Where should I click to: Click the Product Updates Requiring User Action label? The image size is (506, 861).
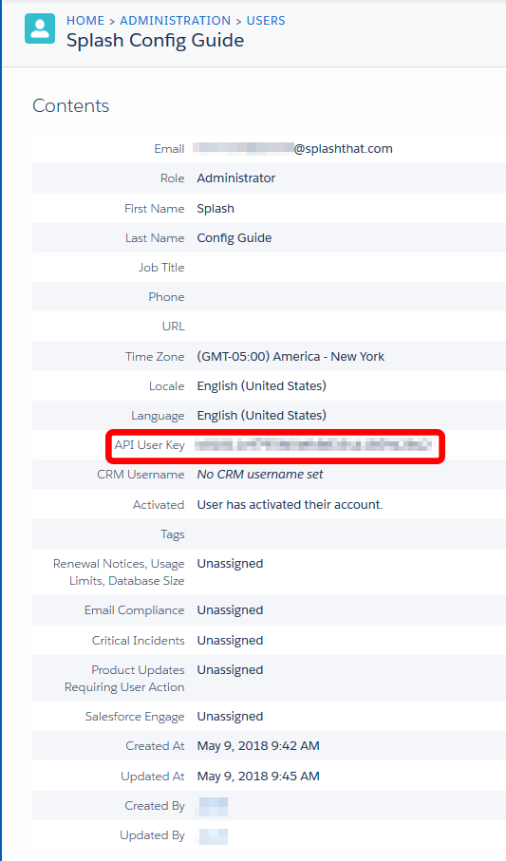124,679
